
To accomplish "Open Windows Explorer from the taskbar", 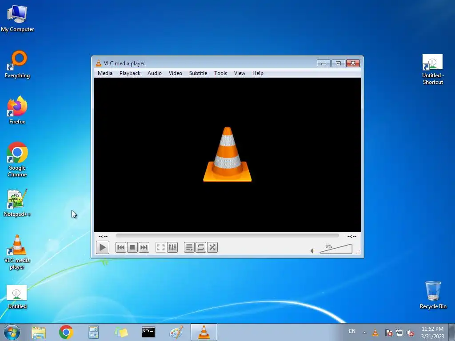I will (x=39, y=332).
